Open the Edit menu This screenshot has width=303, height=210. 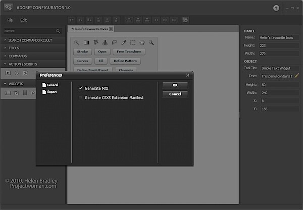pyautogui.click(x=24, y=20)
